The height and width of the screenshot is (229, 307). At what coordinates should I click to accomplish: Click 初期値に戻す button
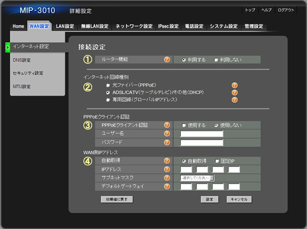coord(116,200)
